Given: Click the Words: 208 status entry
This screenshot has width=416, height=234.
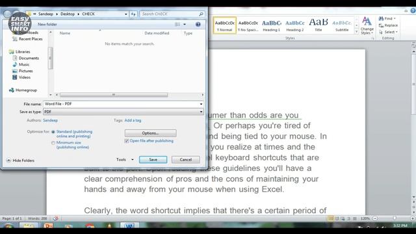Looking at the screenshot, I should [38, 218].
